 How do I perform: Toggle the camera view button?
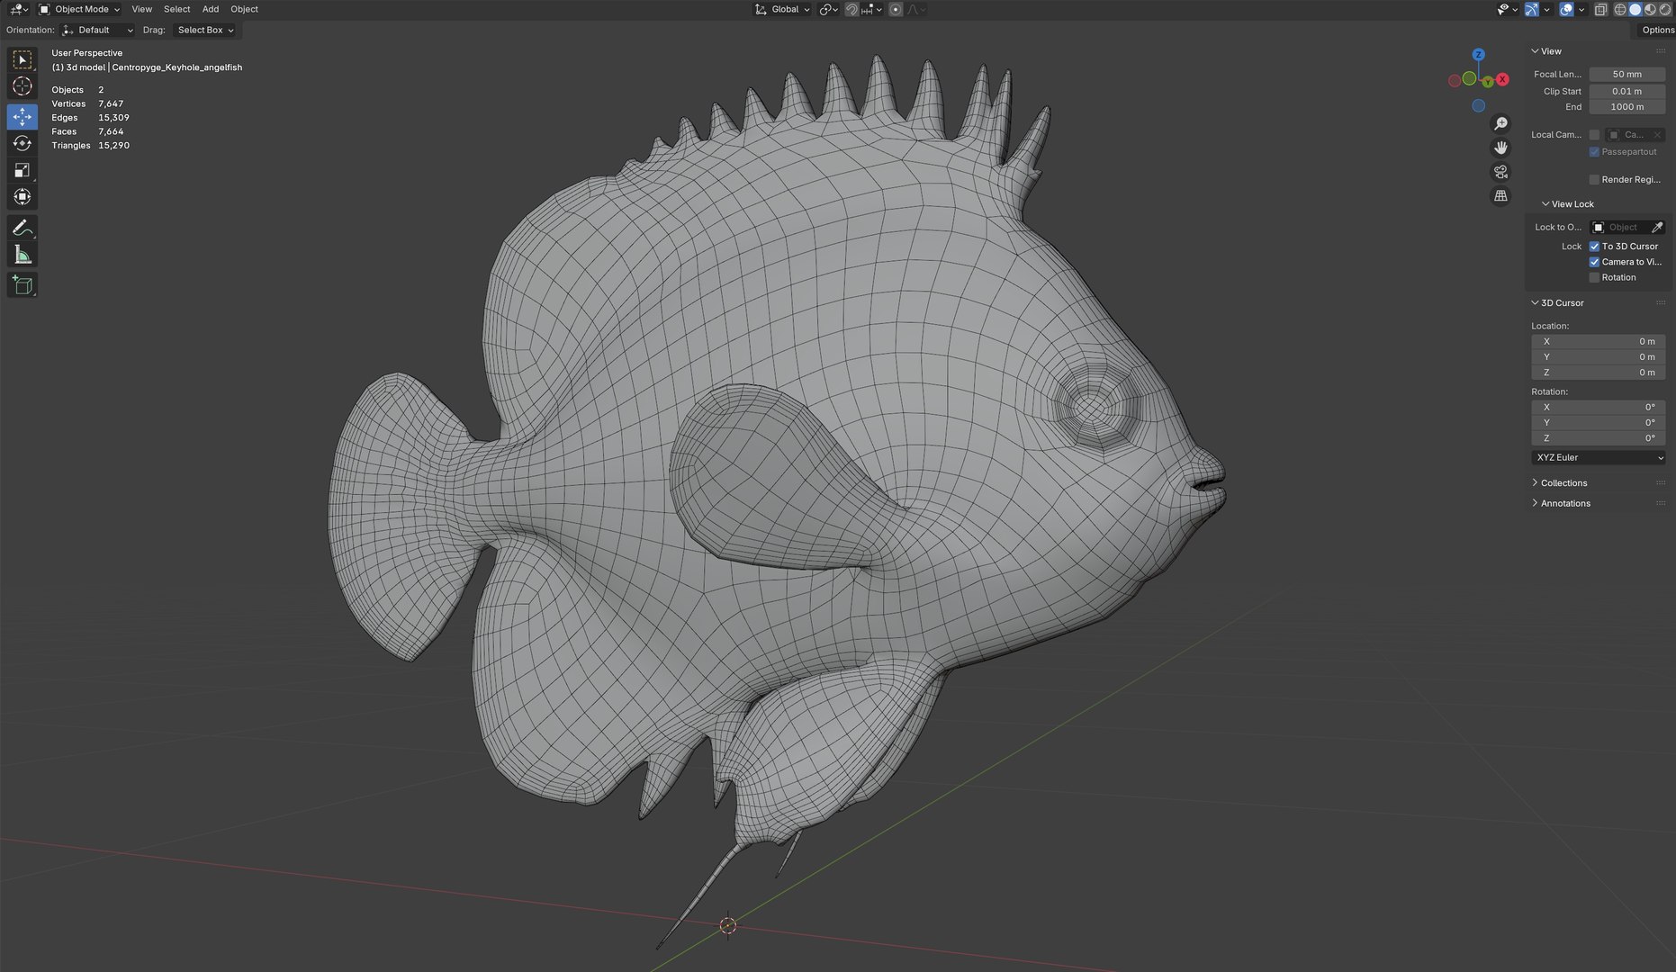tap(1500, 172)
